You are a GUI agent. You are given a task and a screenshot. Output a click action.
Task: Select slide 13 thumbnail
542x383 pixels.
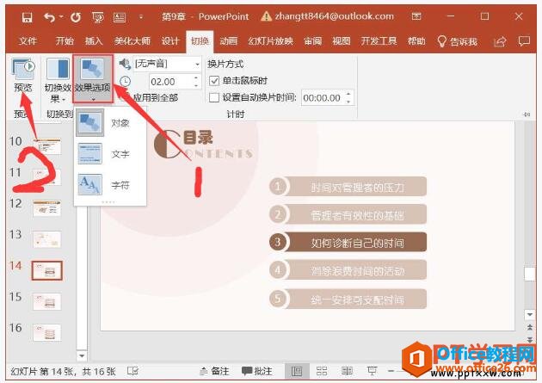pyautogui.click(x=47, y=239)
